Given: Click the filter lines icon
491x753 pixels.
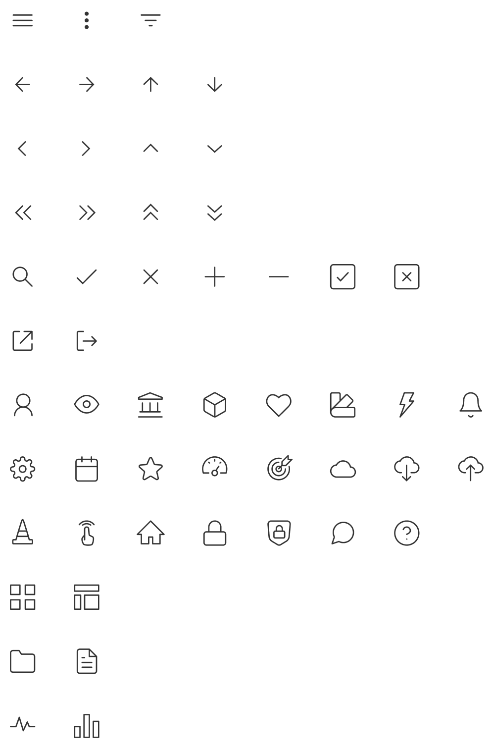Looking at the screenshot, I should pyautogui.click(x=150, y=20).
